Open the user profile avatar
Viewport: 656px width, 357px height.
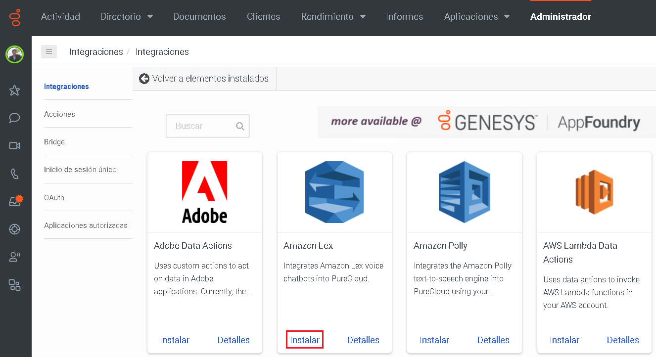pos(15,54)
